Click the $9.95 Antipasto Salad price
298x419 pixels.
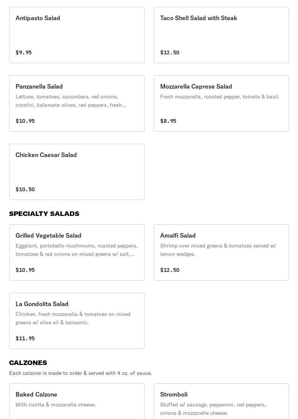tap(24, 52)
